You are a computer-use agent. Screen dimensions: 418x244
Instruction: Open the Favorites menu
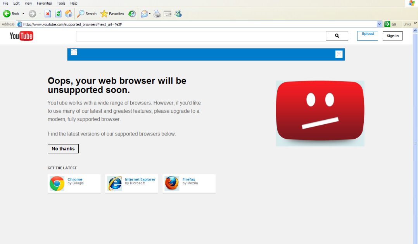(x=44, y=3)
